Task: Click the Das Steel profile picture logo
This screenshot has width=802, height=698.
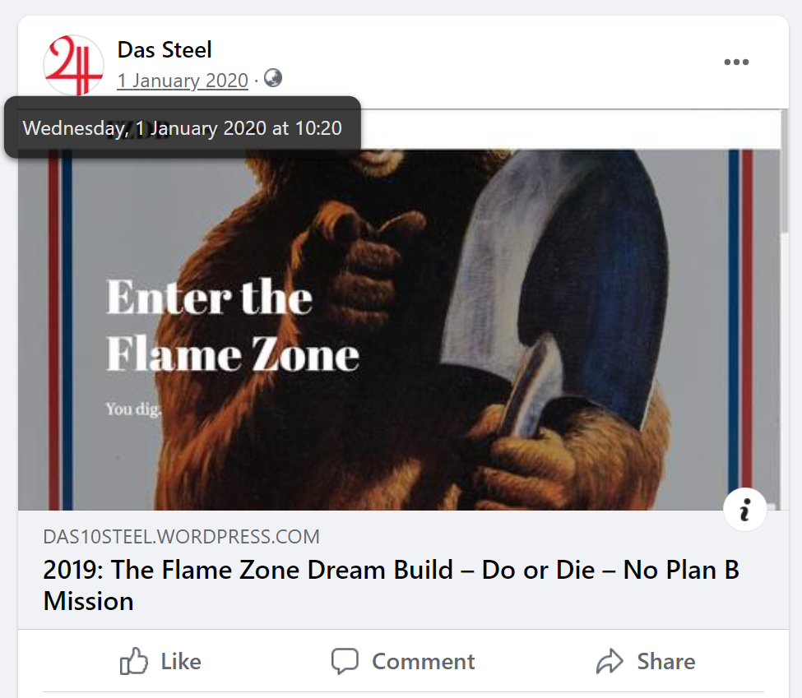Action: click(x=73, y=66)
